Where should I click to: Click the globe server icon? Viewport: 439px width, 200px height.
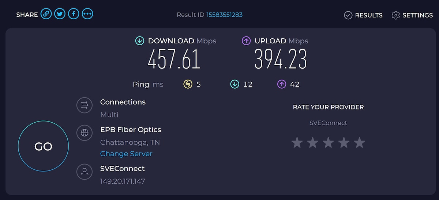(85, 132)
